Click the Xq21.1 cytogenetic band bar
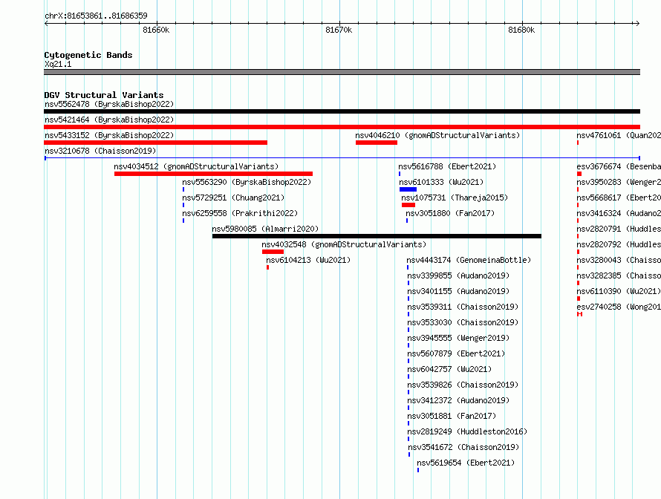The height and width of the screenshot is (499, 661). pyautogui.click(x=342, y=72)
